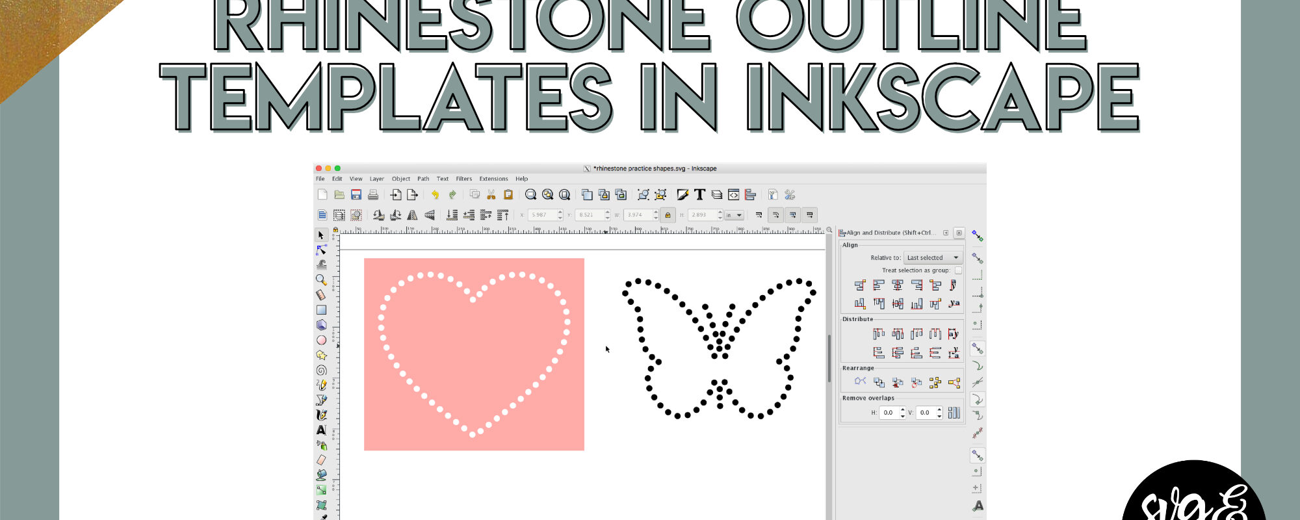1300x520 pixels.
Task: Select the Bezier pen tool
Action: (x=321, y=400)
